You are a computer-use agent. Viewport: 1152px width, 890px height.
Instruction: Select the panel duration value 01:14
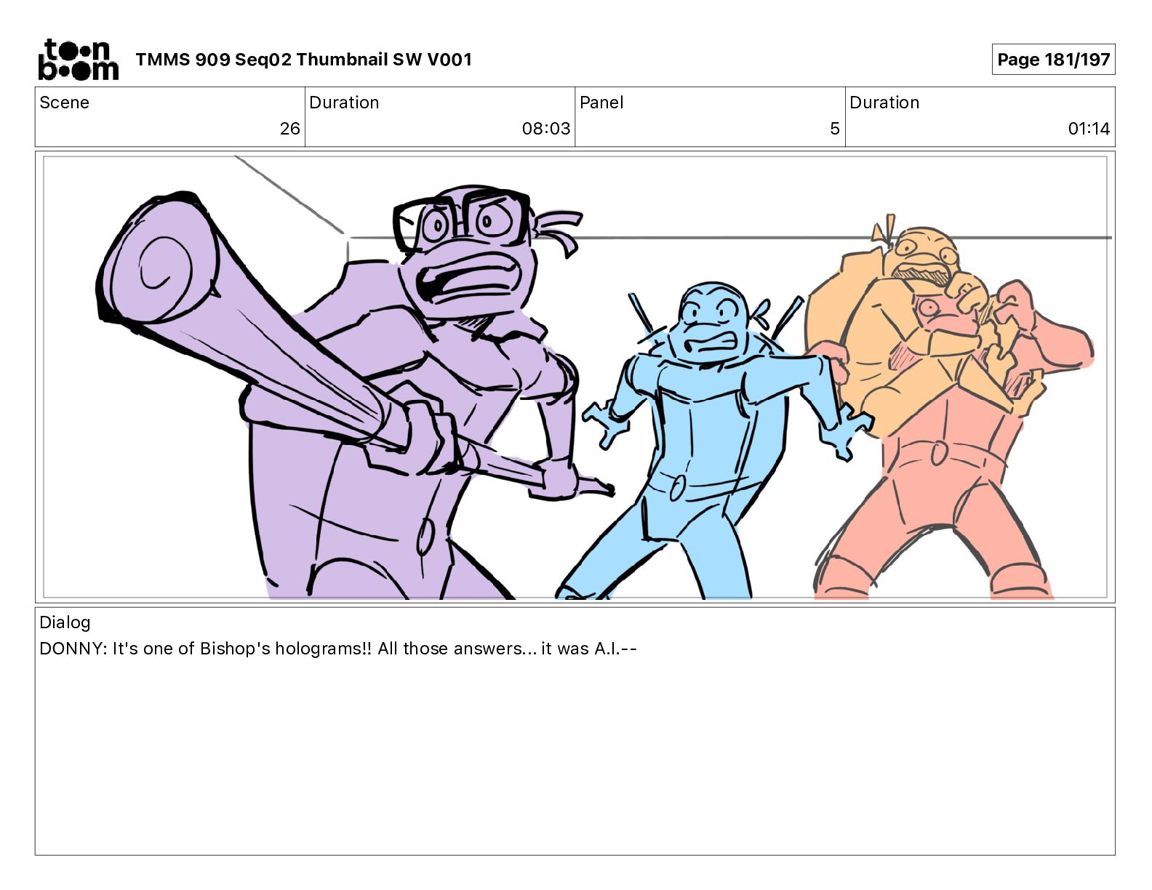tap(1089, 129)
